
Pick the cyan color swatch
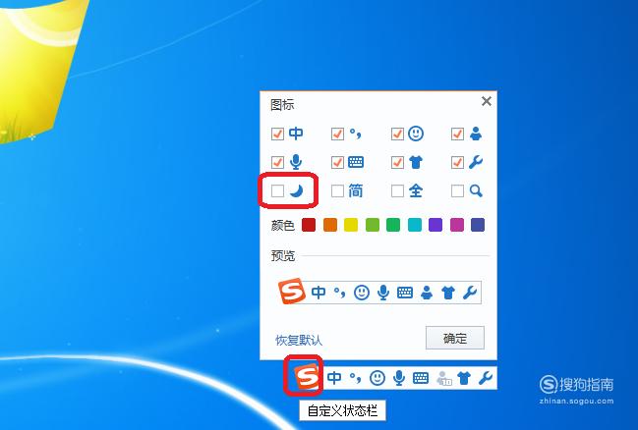tap(415, 225)
